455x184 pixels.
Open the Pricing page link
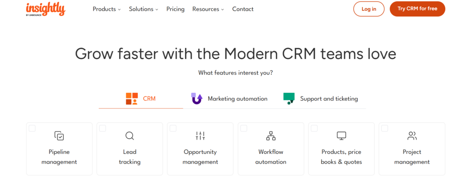[176, 9]
